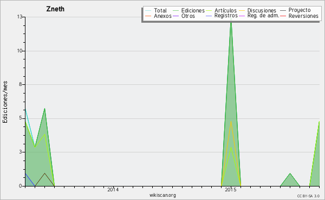The image size is (325, 200).
Task: Click the 5 y-axis value
Action: (21, 118)
